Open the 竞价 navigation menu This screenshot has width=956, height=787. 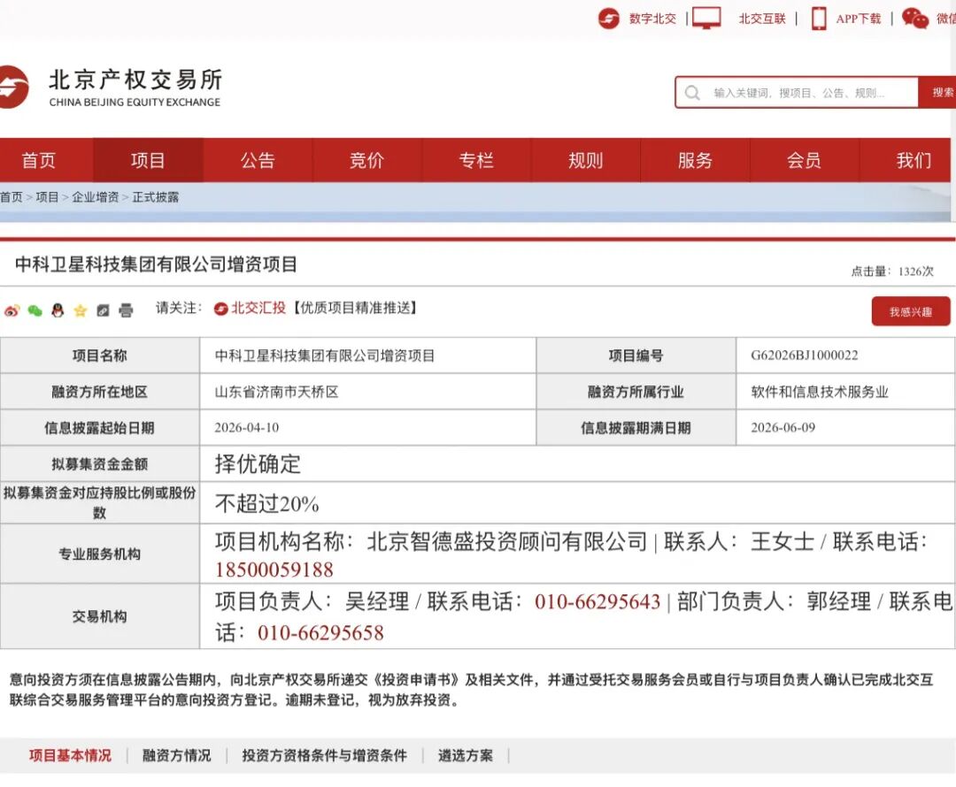(366, 160)
